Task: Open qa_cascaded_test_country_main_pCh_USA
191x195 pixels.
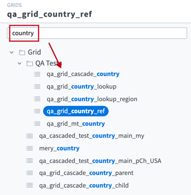Action: pos(100,161)
